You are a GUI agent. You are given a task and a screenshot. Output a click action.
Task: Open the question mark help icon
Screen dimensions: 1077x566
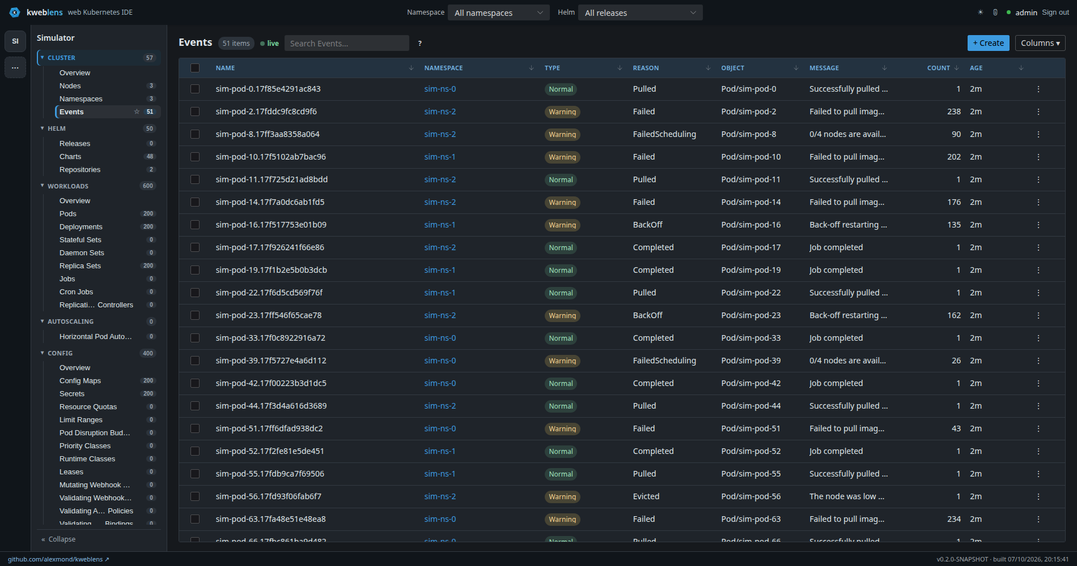pos(420,43)
